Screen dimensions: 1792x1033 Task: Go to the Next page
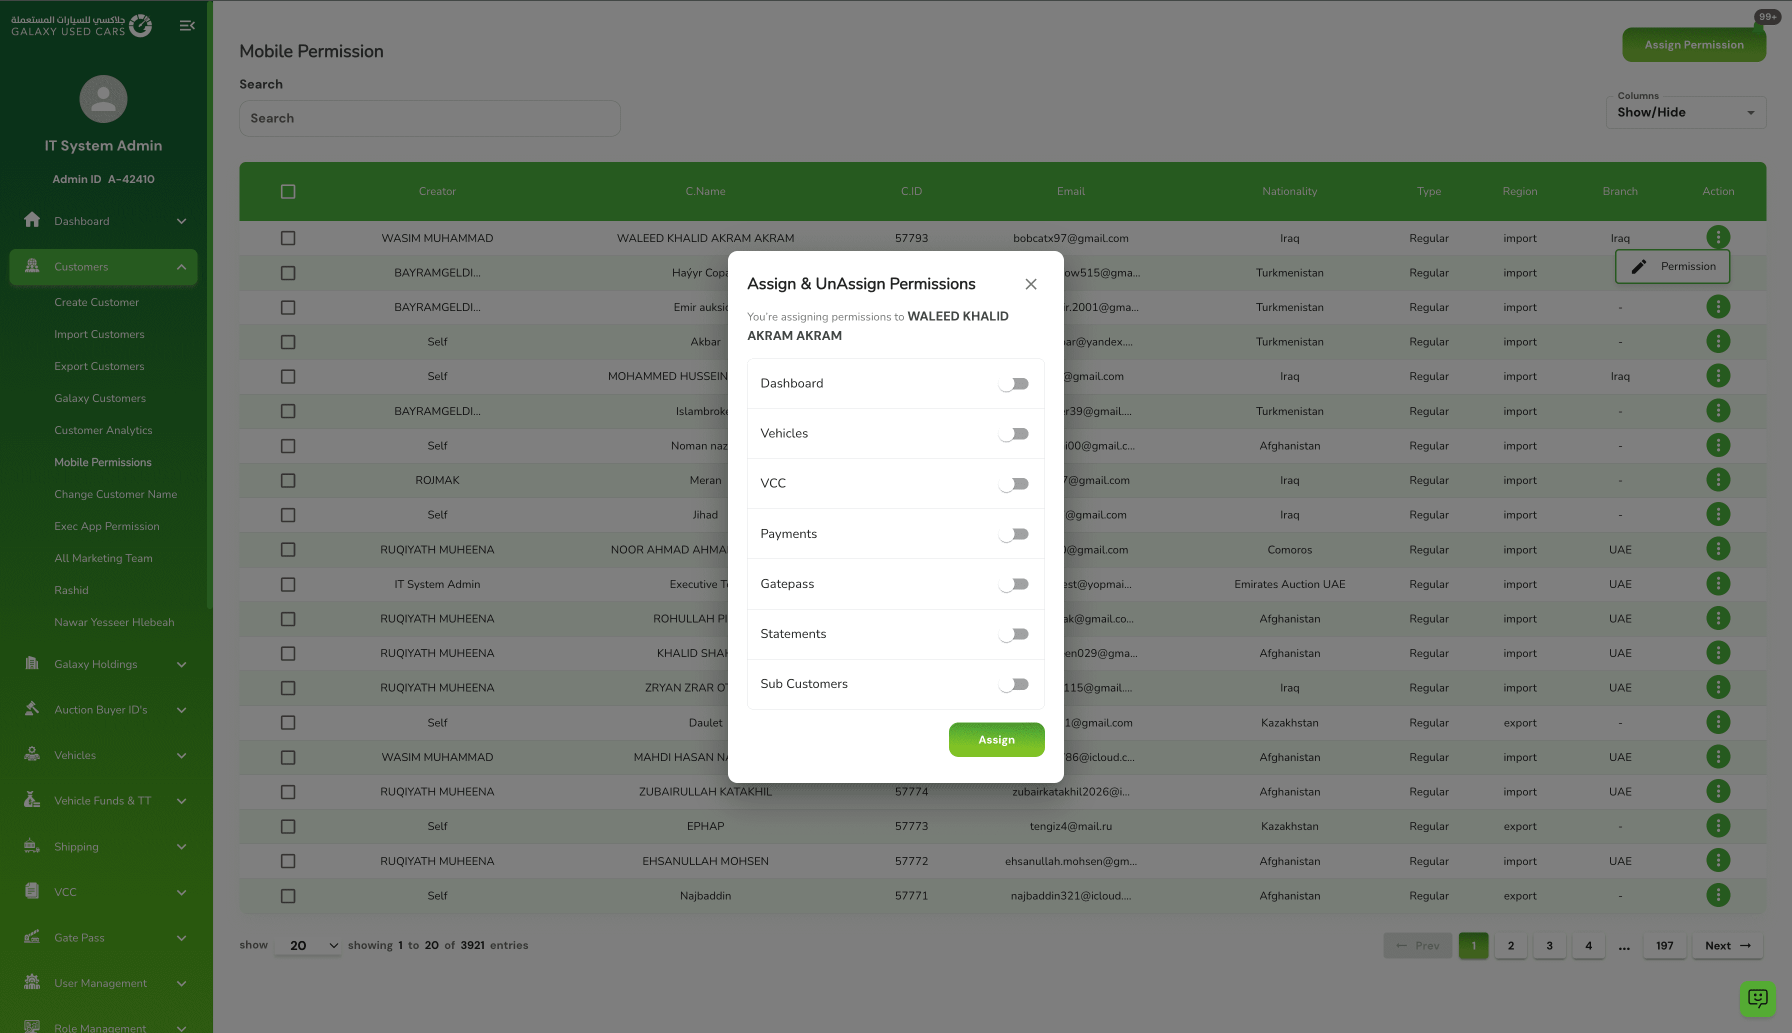tap(1726, 945)
